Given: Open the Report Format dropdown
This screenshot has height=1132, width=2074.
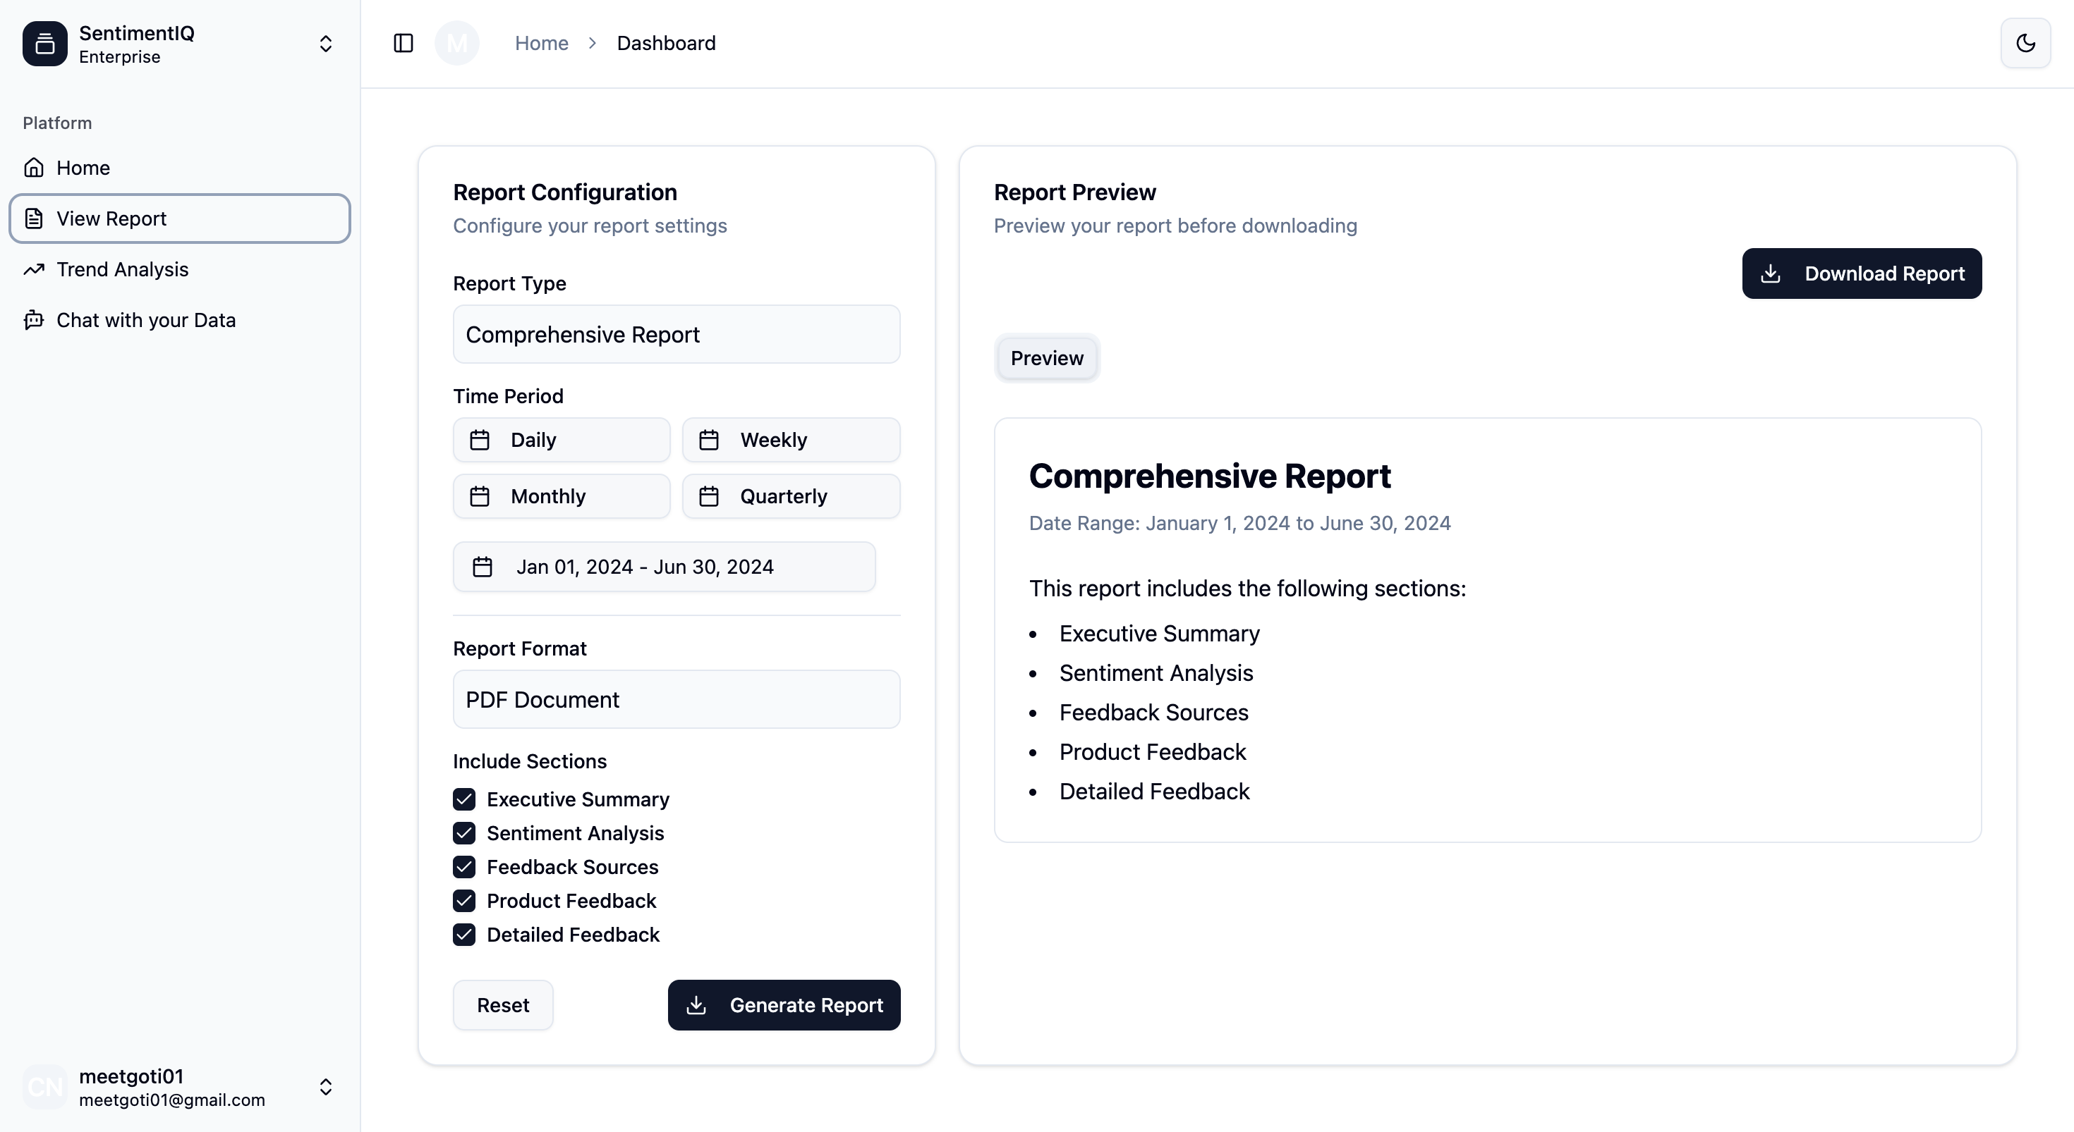Looking at the screenshot, I should (677, 699).
